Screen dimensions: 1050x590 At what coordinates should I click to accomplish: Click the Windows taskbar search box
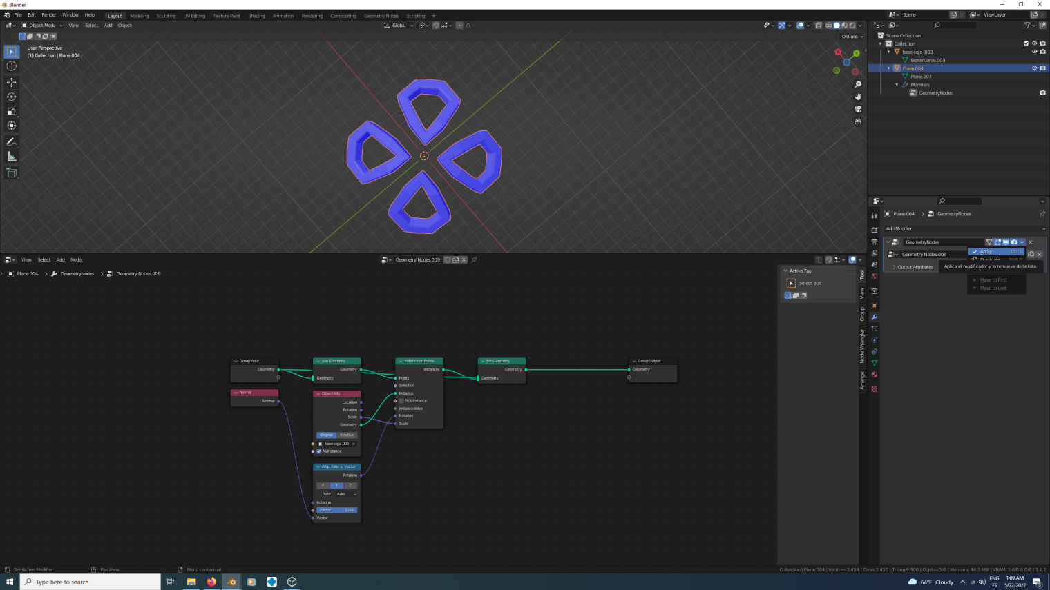point(91,582)
